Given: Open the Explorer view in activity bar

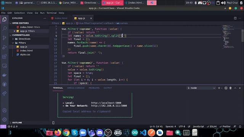Looking at the screenshot, I should click(4, 19).
